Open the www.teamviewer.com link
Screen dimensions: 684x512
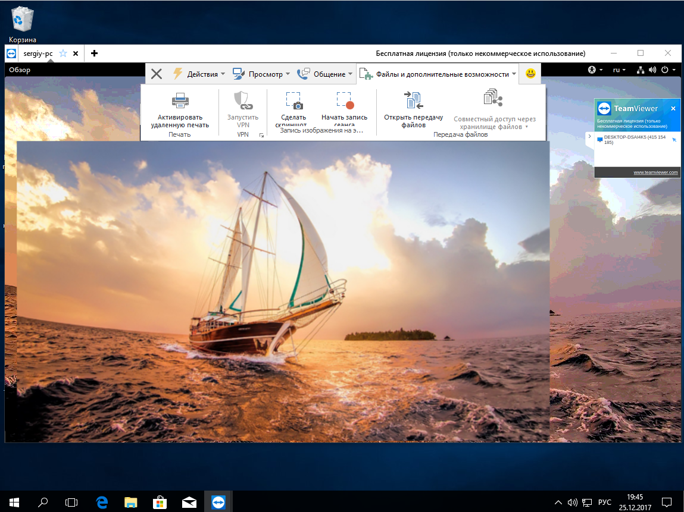point(655,172)
